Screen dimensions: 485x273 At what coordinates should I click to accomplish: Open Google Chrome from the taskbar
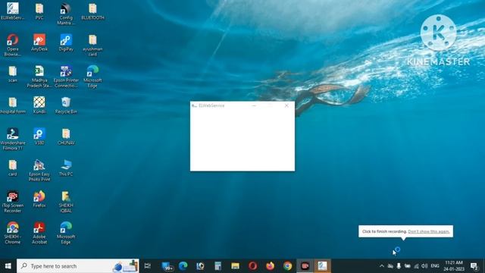288,266
